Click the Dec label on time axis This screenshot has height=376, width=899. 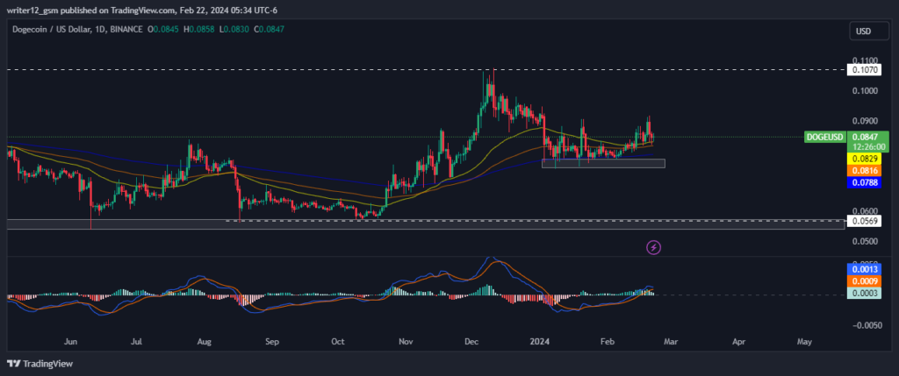(x=471, y=342)
